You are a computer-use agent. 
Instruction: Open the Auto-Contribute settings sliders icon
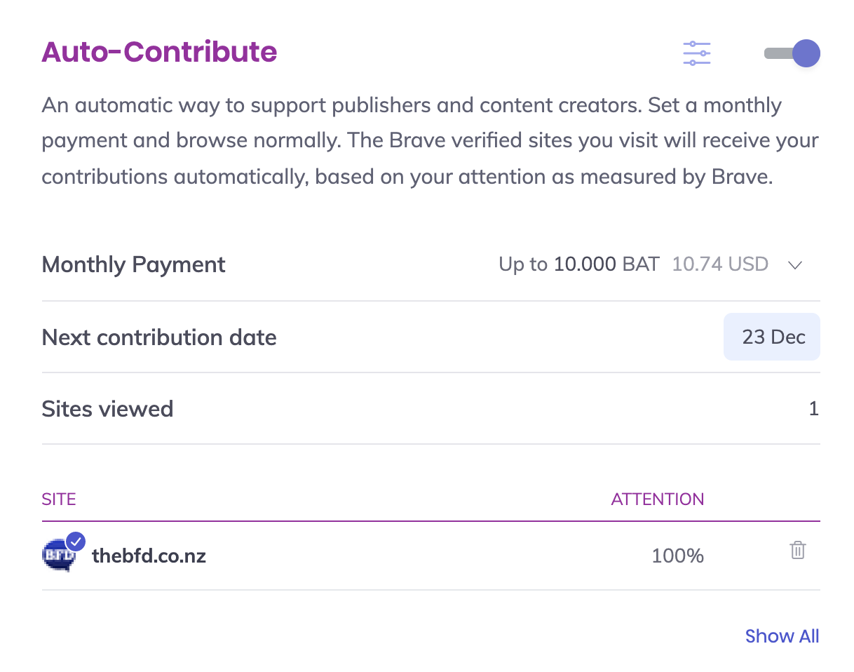(697, 53)
